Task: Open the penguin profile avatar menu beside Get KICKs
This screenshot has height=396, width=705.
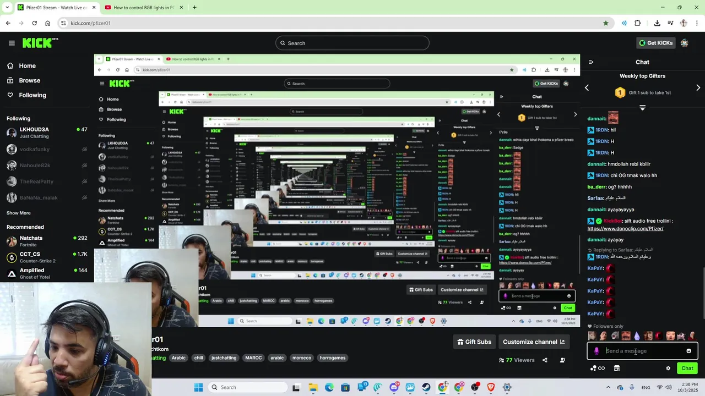Action: tap(685, 43)
